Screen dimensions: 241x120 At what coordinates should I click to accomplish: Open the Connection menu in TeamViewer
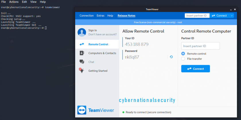[x=87, y=16]
